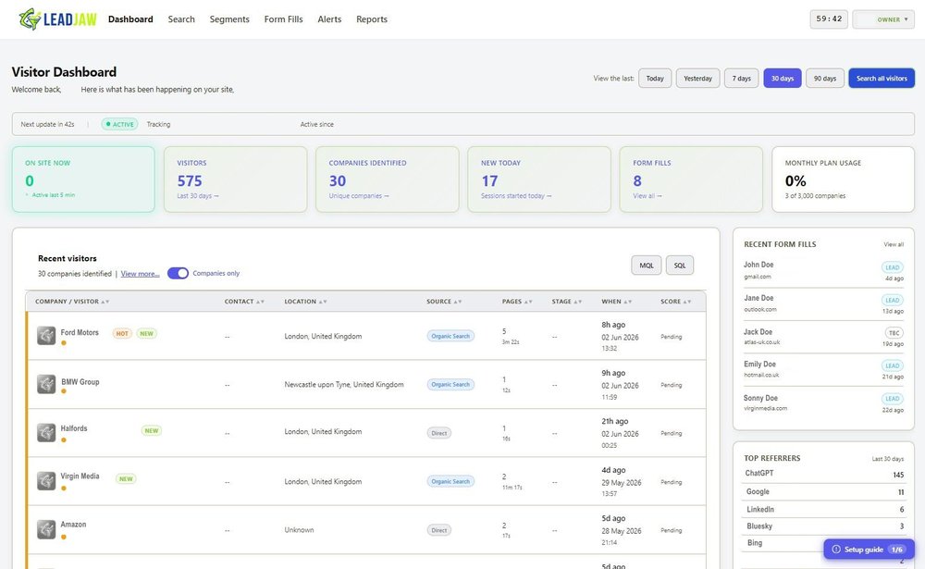The image size is (925, 569).
Task: Click Direct source tag on Halfords row
Action: (x=438, y=433)
